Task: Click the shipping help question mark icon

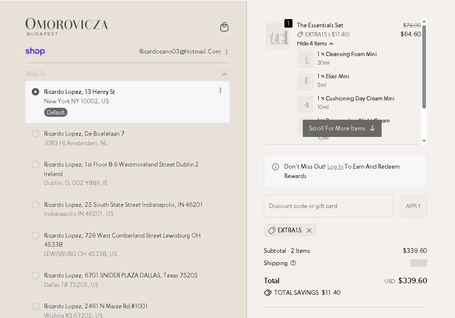Action: point(293,263)
